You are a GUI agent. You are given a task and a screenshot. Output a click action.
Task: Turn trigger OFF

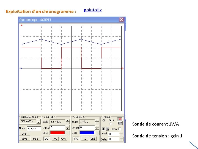coord(120,123)
